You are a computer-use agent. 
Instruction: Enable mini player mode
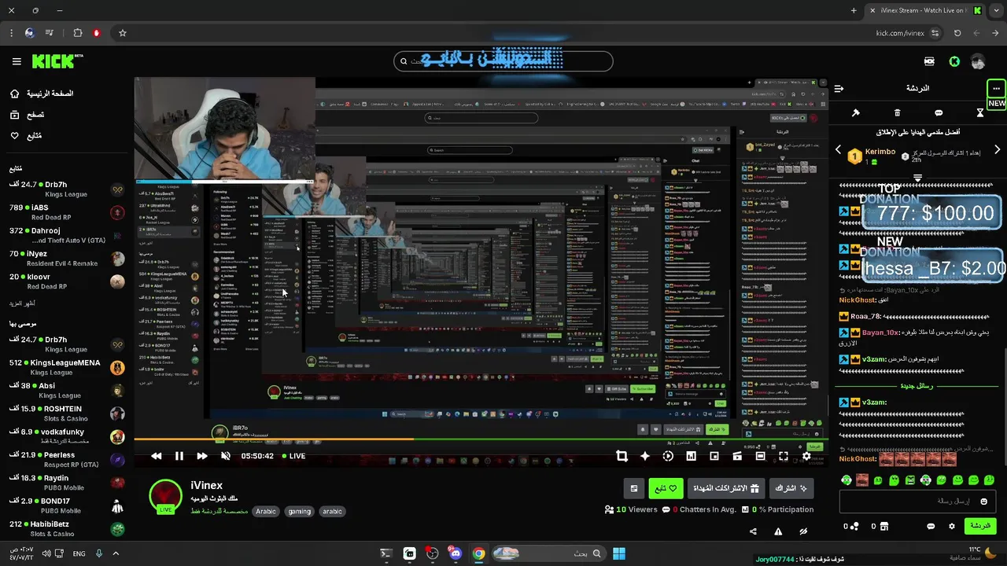point(714,456)
